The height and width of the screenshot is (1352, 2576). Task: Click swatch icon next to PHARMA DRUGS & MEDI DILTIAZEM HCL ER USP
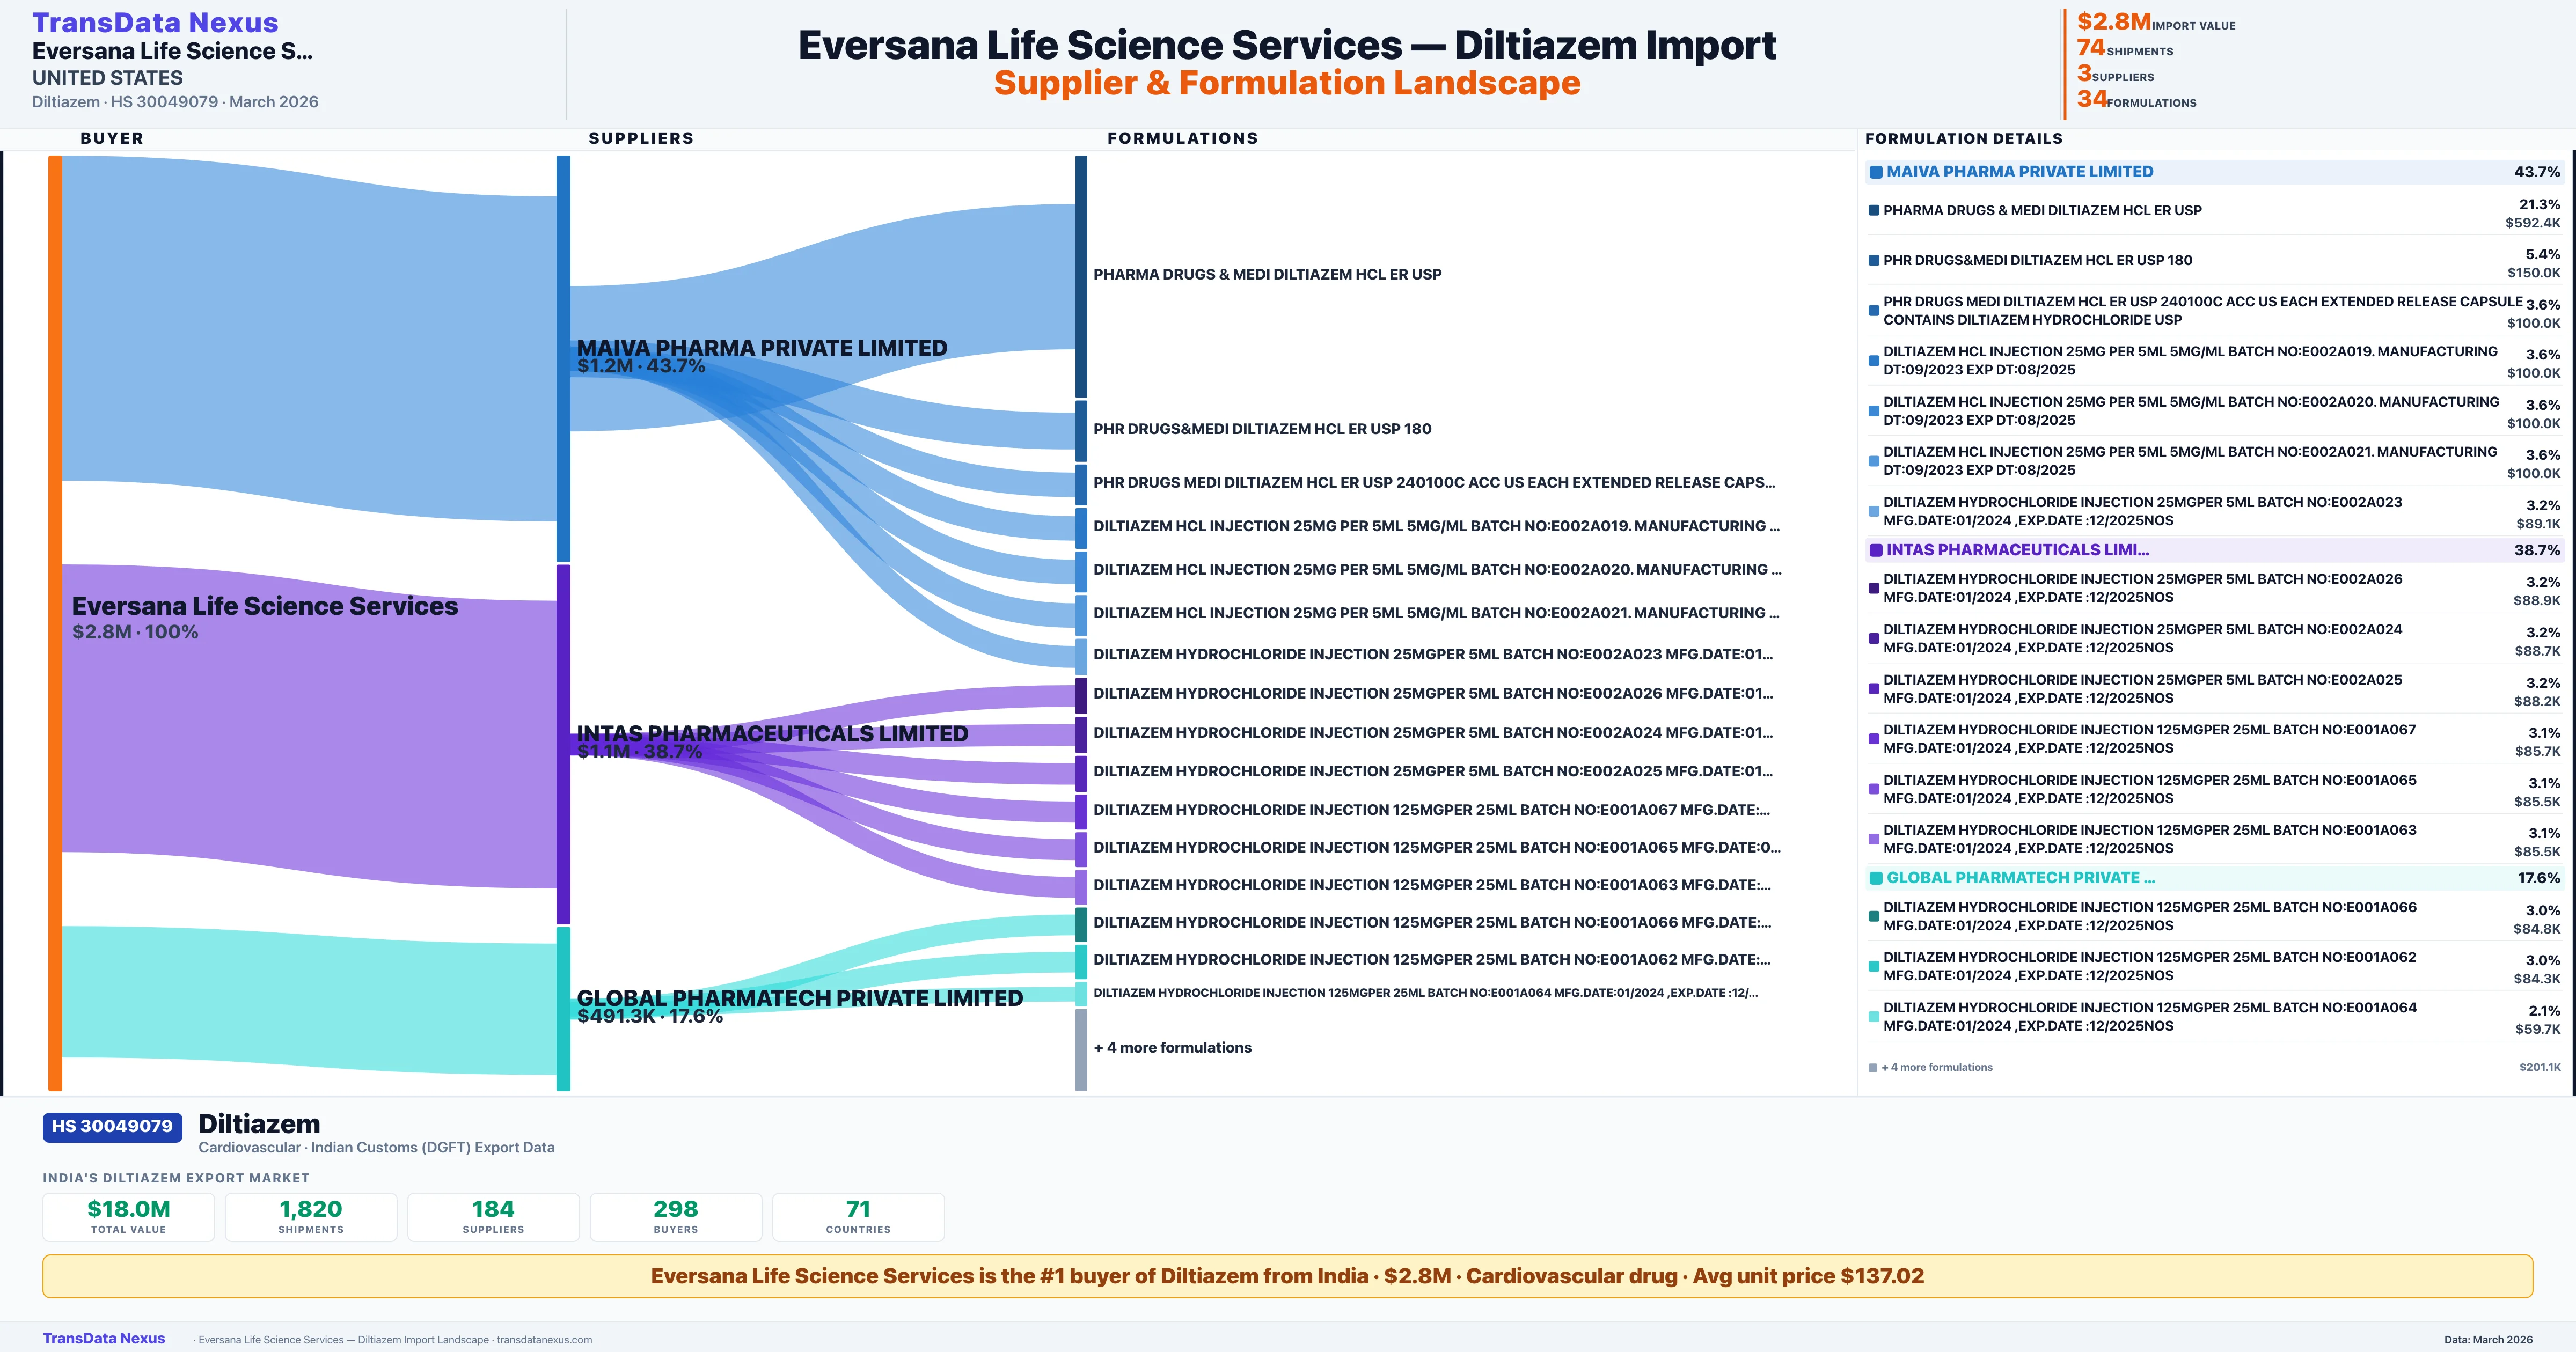tap(1873, 211)
